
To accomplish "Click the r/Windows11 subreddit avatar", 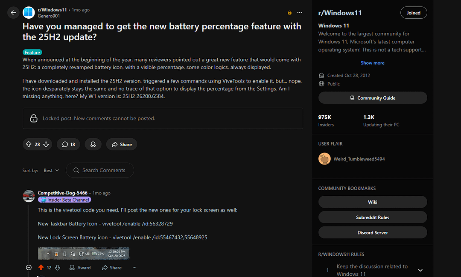I will tap(29, 13).
